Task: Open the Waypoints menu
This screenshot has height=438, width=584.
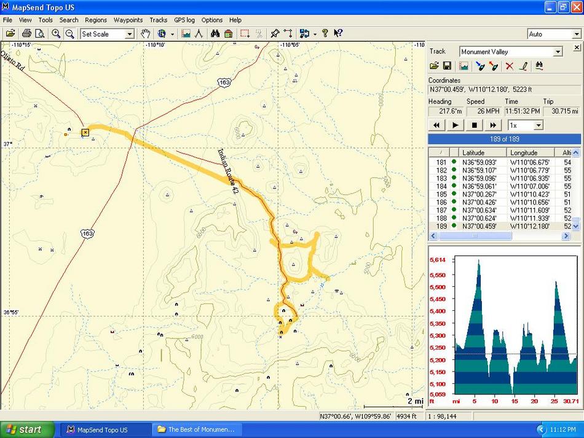Action: [128, 20]
